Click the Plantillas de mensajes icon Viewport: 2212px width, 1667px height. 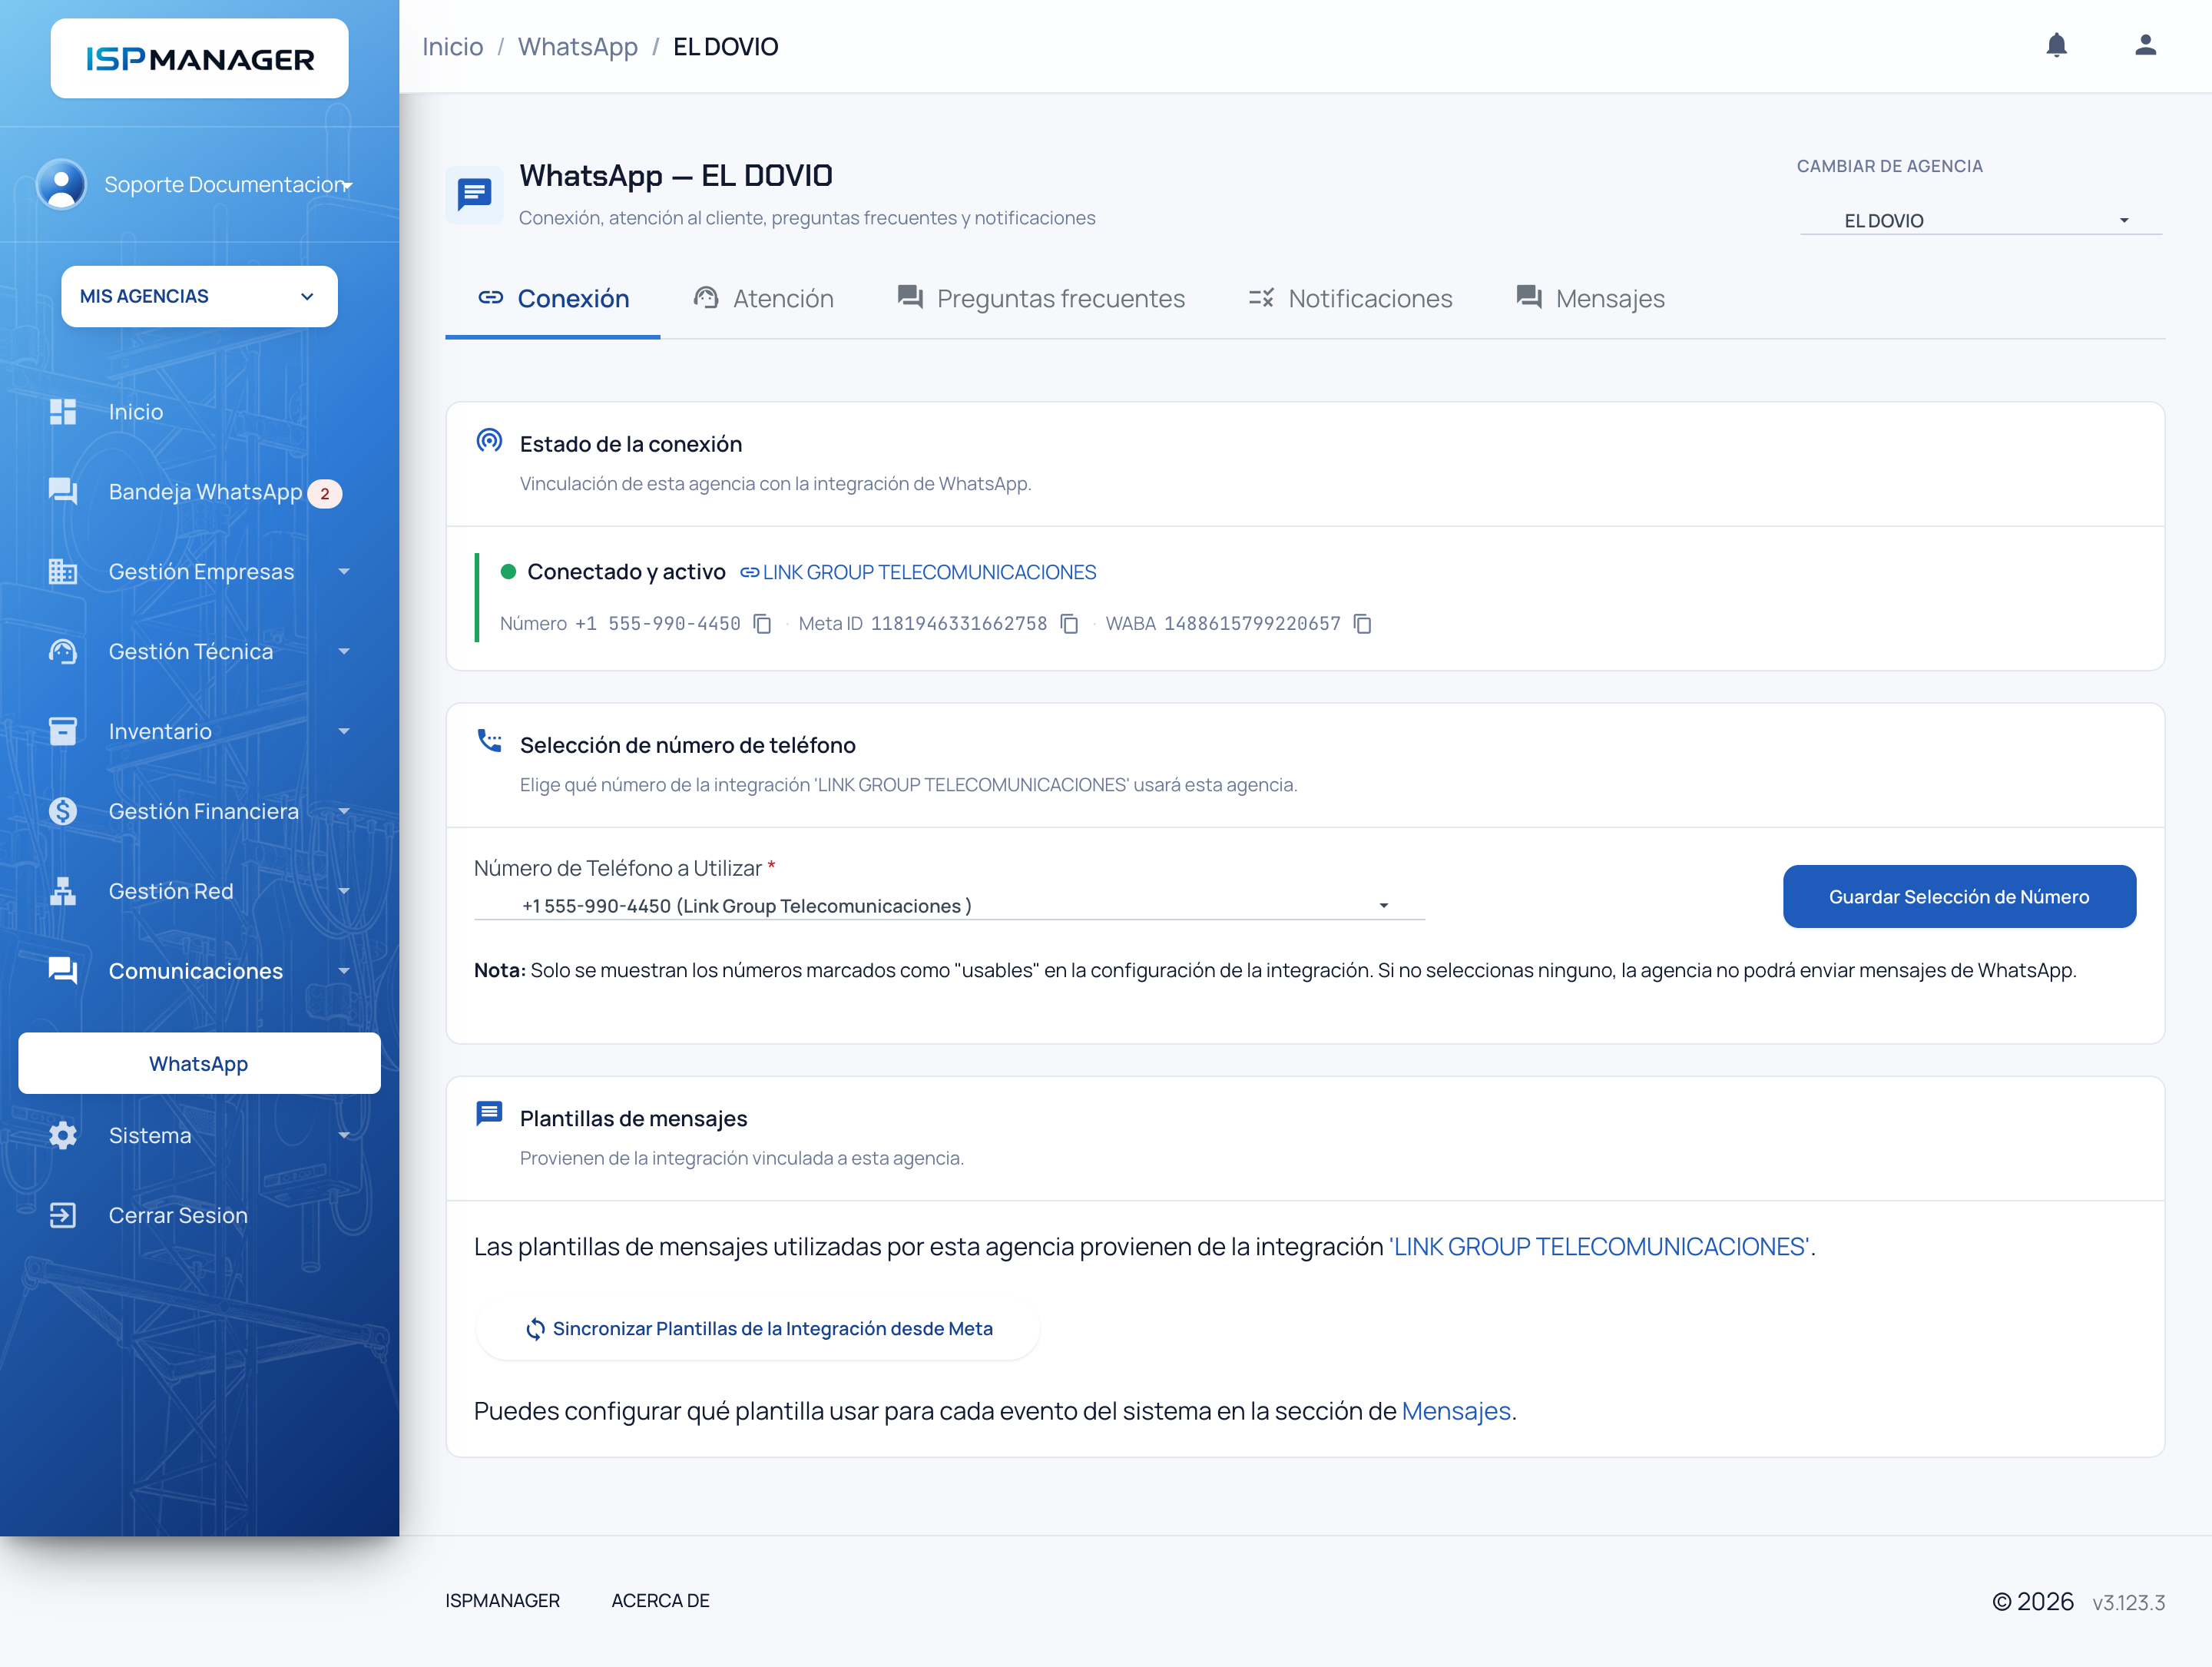click(489, 1114)
